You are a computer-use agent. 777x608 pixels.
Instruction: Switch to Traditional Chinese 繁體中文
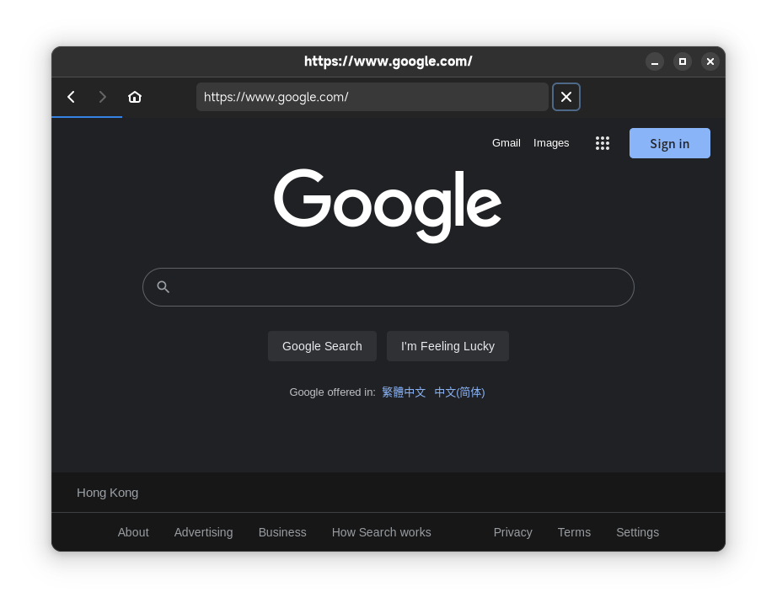[x=404, y=392]
